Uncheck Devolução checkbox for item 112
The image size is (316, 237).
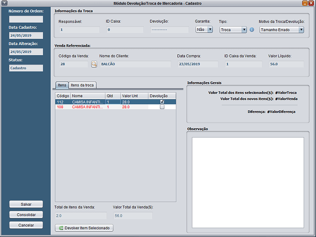[162, 102]
